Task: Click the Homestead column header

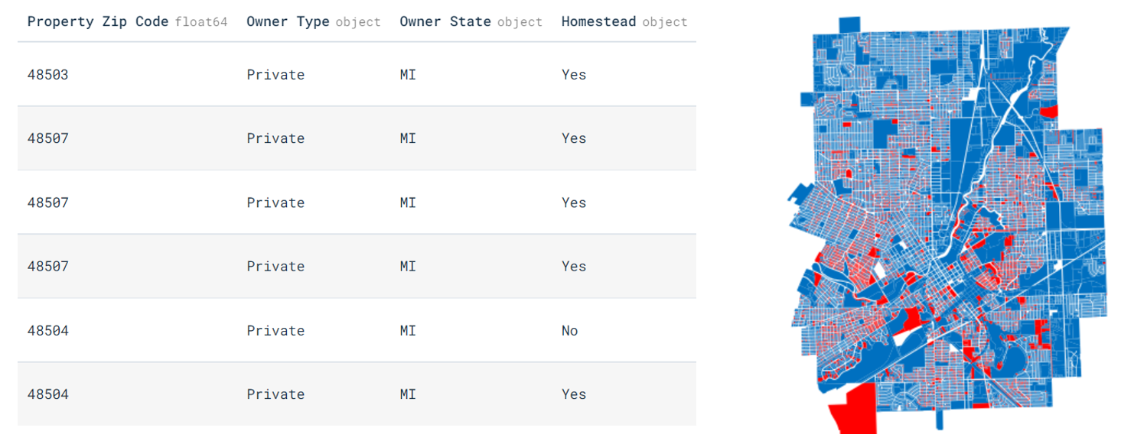Action: [598, 21]
